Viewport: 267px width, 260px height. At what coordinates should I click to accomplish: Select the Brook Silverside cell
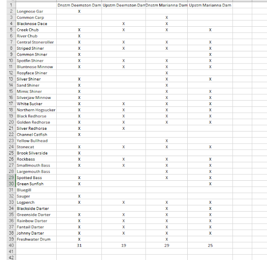(36, 153)
